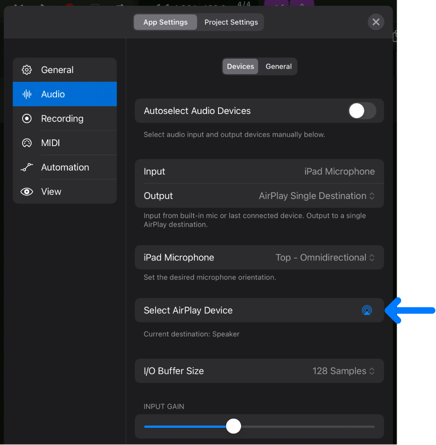Tap the Play button in the transport bar

[42, 3]
